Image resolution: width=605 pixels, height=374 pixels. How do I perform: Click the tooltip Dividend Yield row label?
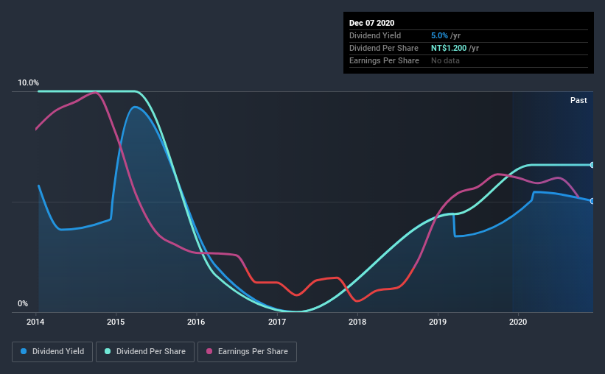click(375, 35)
